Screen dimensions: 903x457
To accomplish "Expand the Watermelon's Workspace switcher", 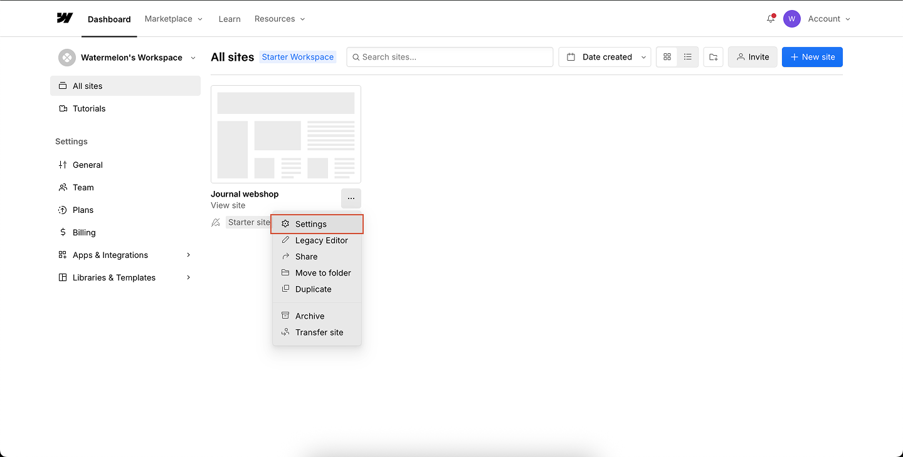I will [193, 58].
